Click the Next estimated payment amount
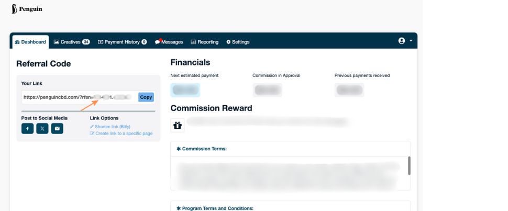The width and height of the screenshot is (508, 211). 185,90
